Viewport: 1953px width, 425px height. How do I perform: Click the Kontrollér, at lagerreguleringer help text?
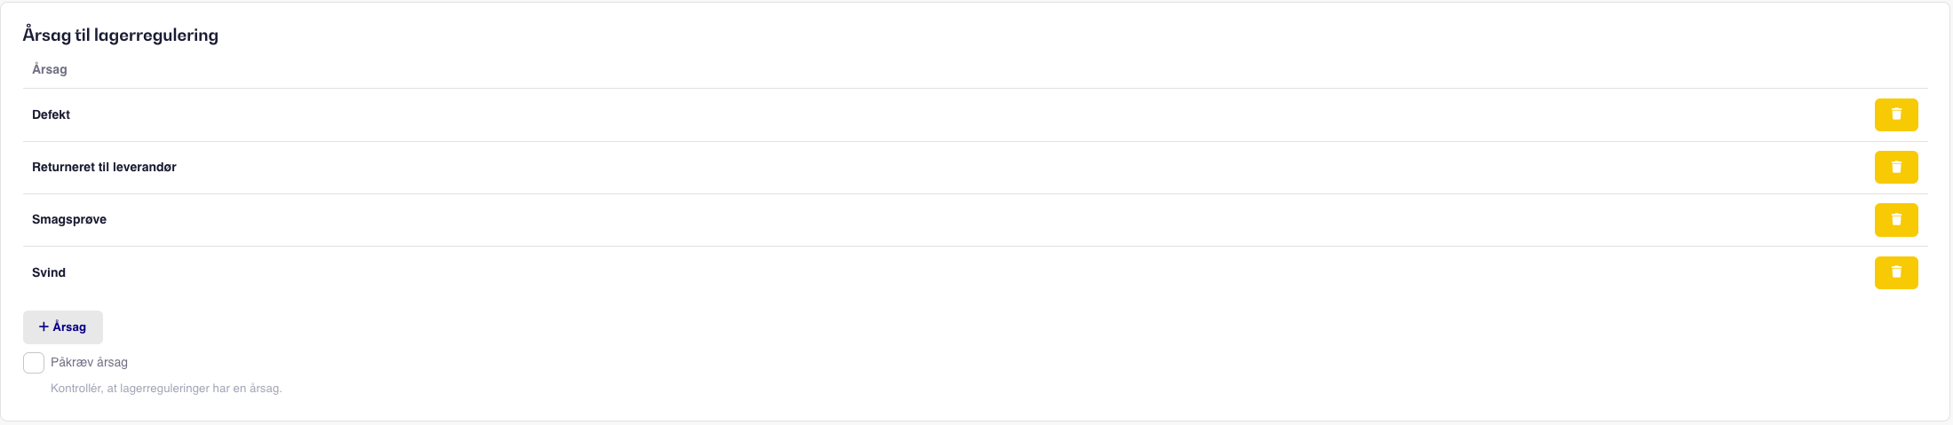click(166, 388)
